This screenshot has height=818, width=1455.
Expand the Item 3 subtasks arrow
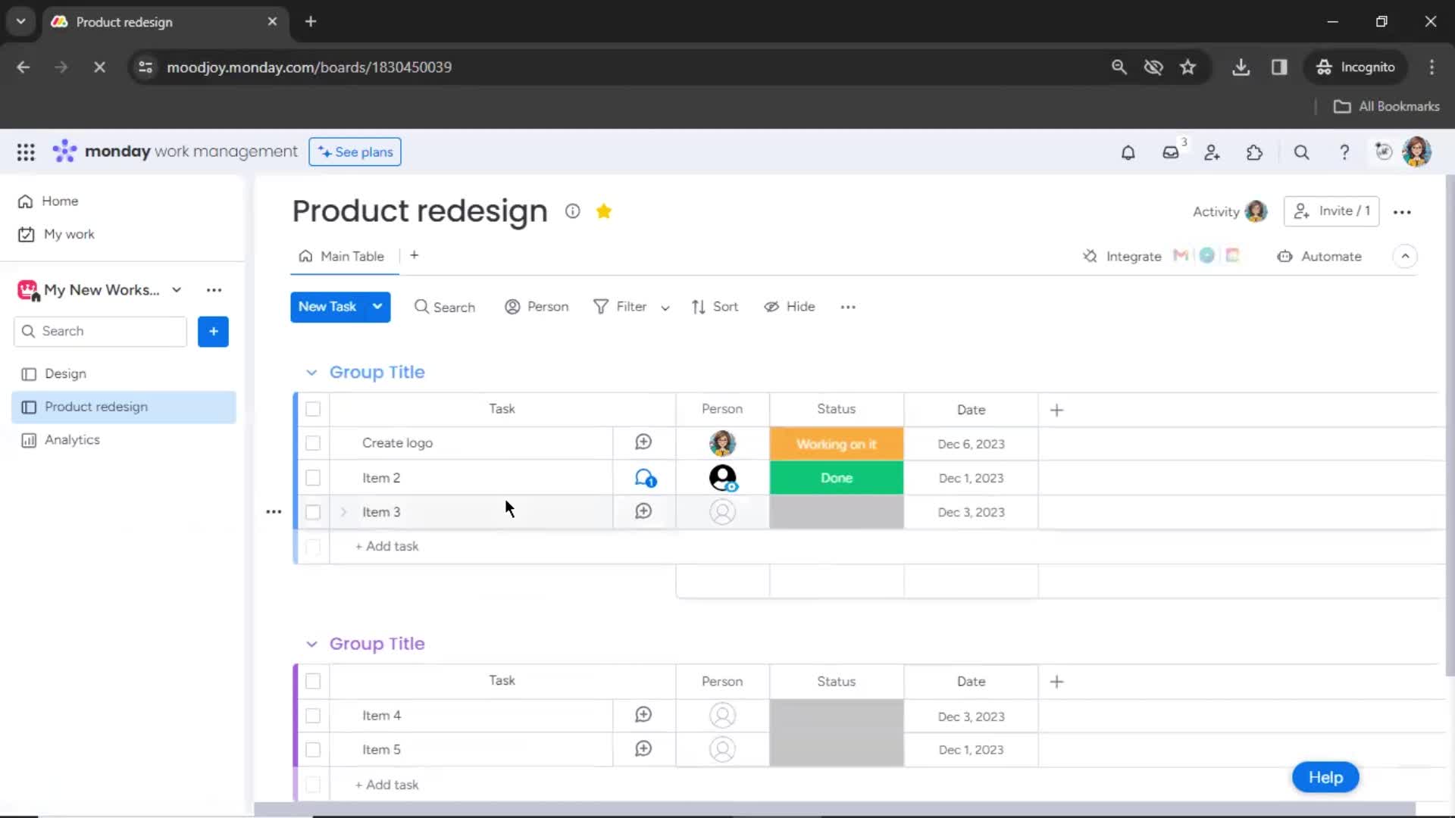pos(344,511)
